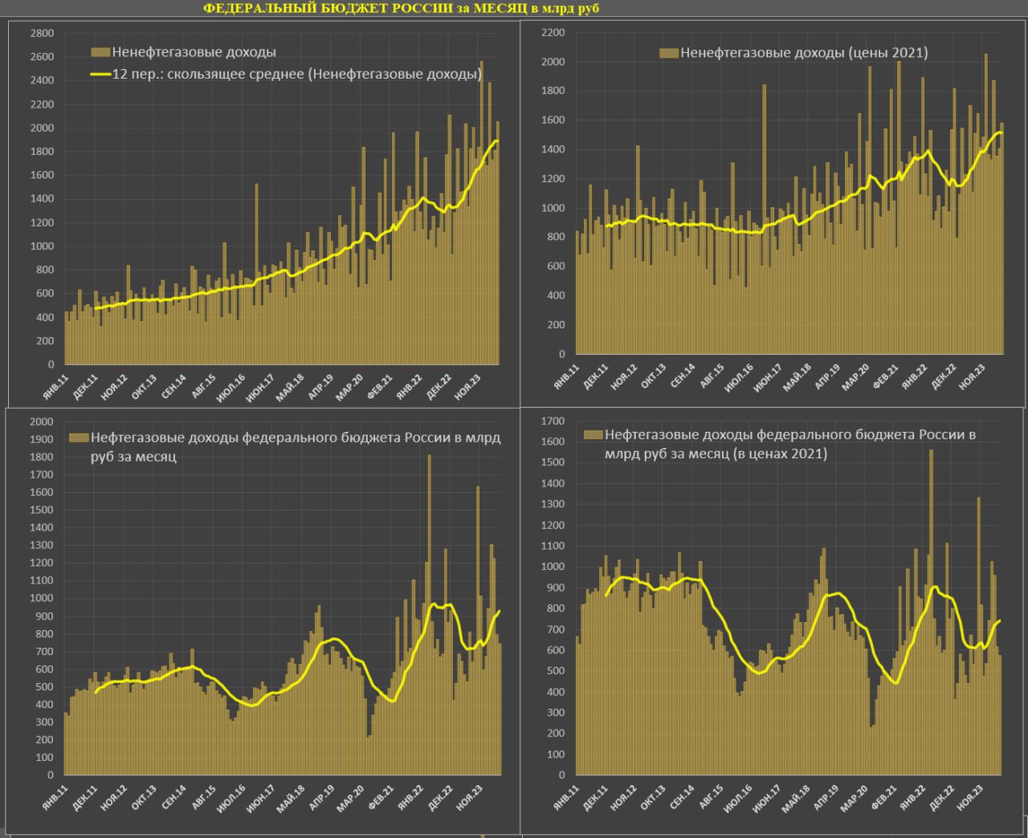The width and height of the screenshot is (1028, 838).
Task: Click legend swatch for Ненефтегазовые доходы (цены 2021)
Action: (x=668, y=53)
